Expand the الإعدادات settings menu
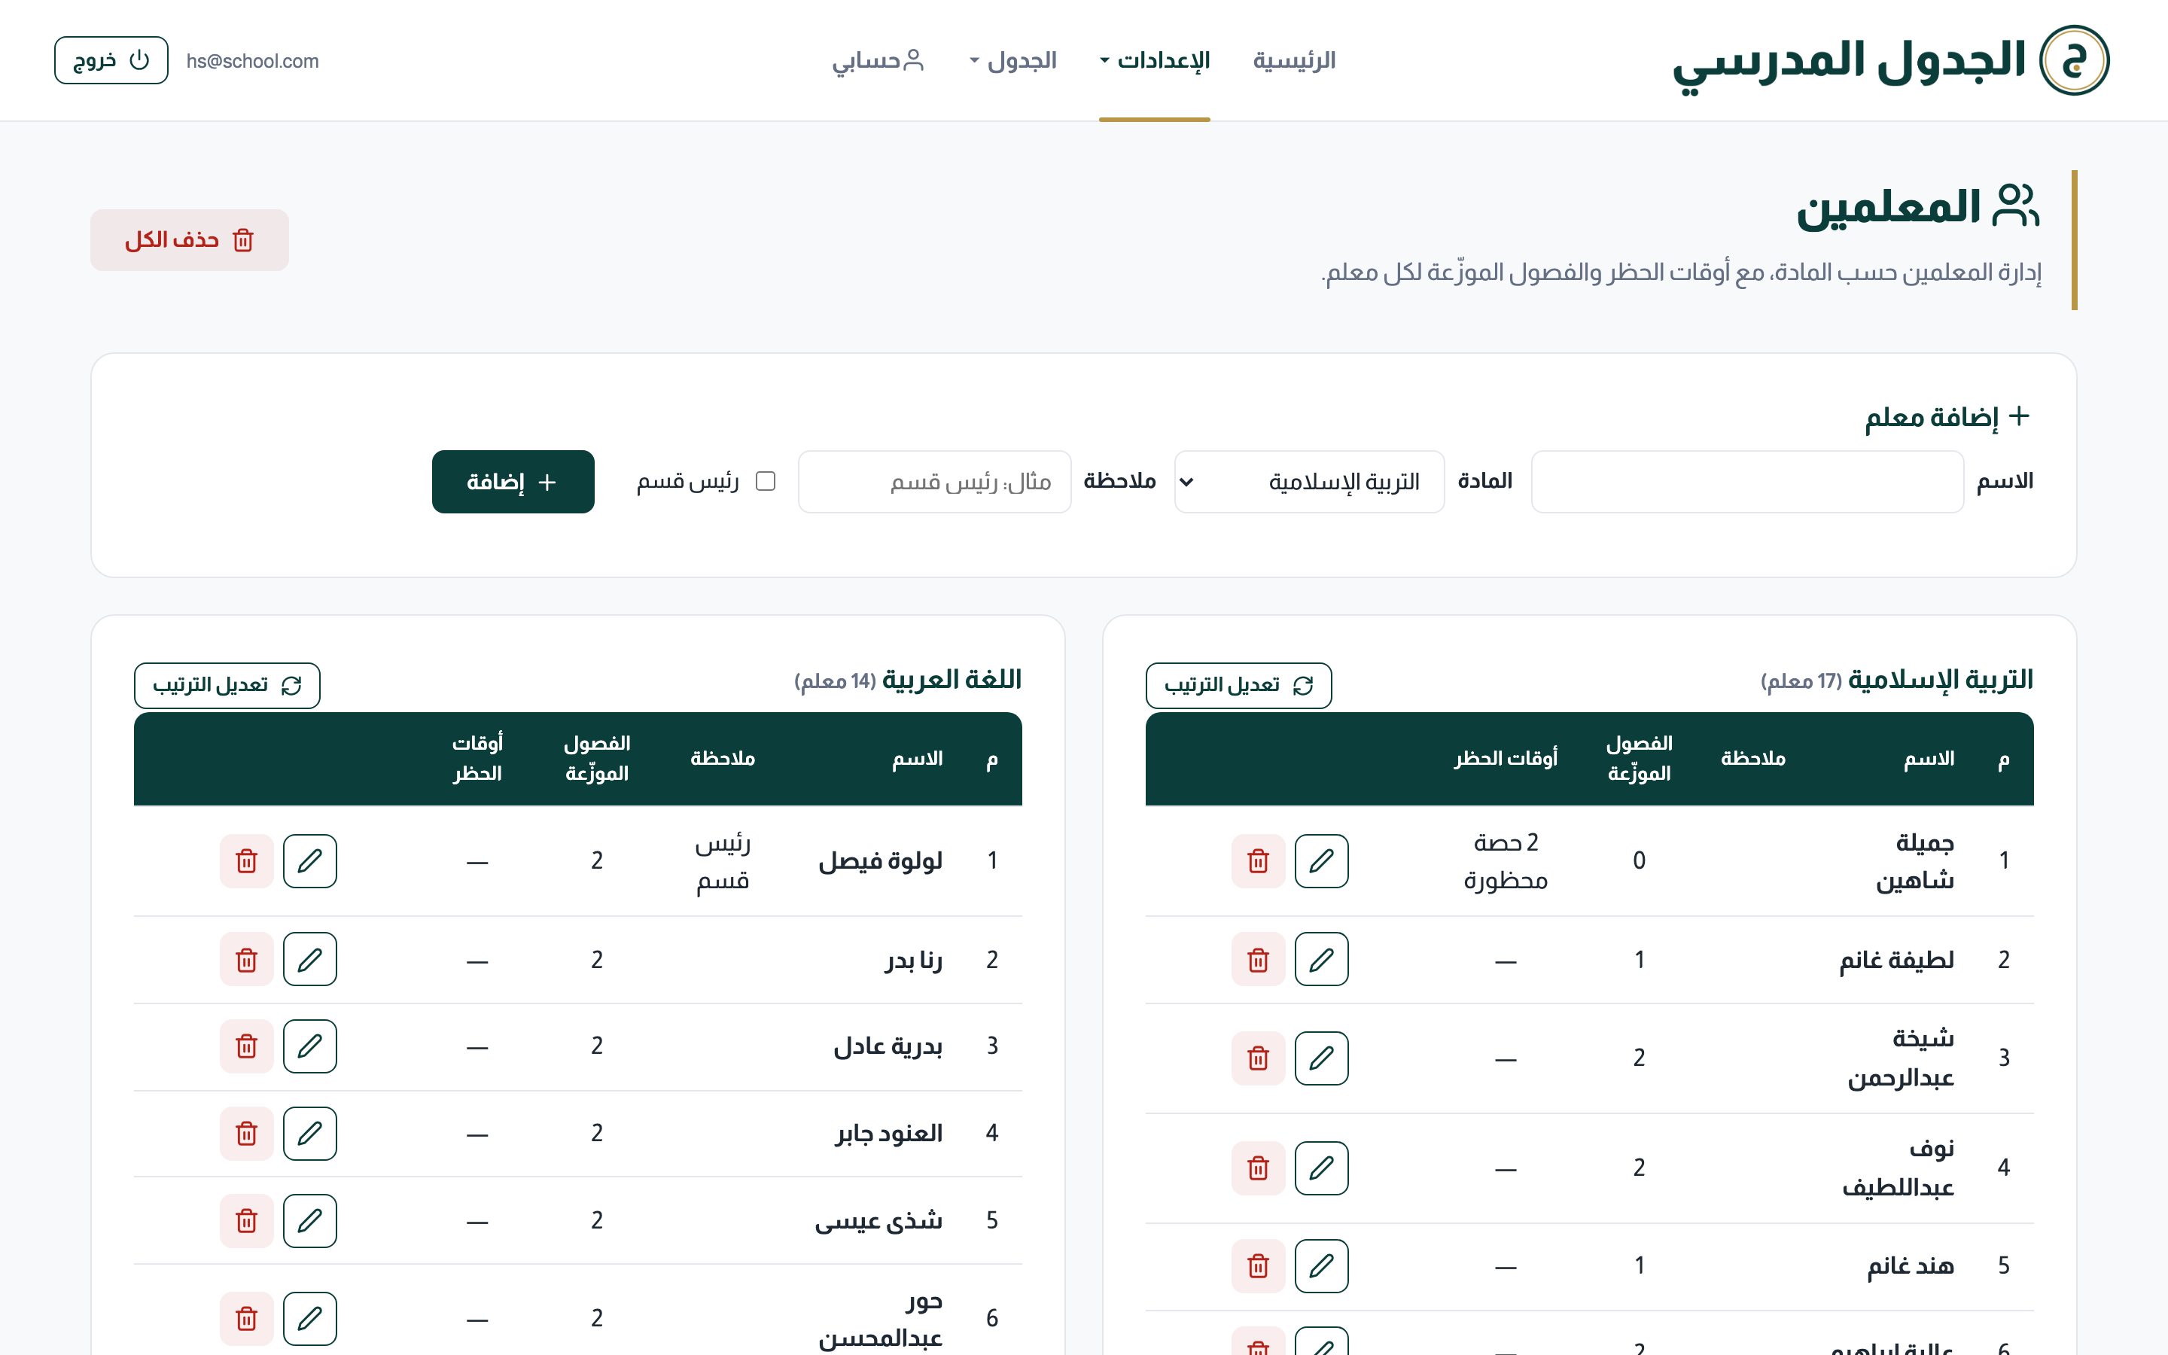 1155,60
